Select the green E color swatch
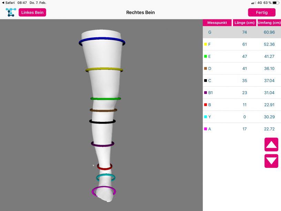 click(x=205, y=56)
